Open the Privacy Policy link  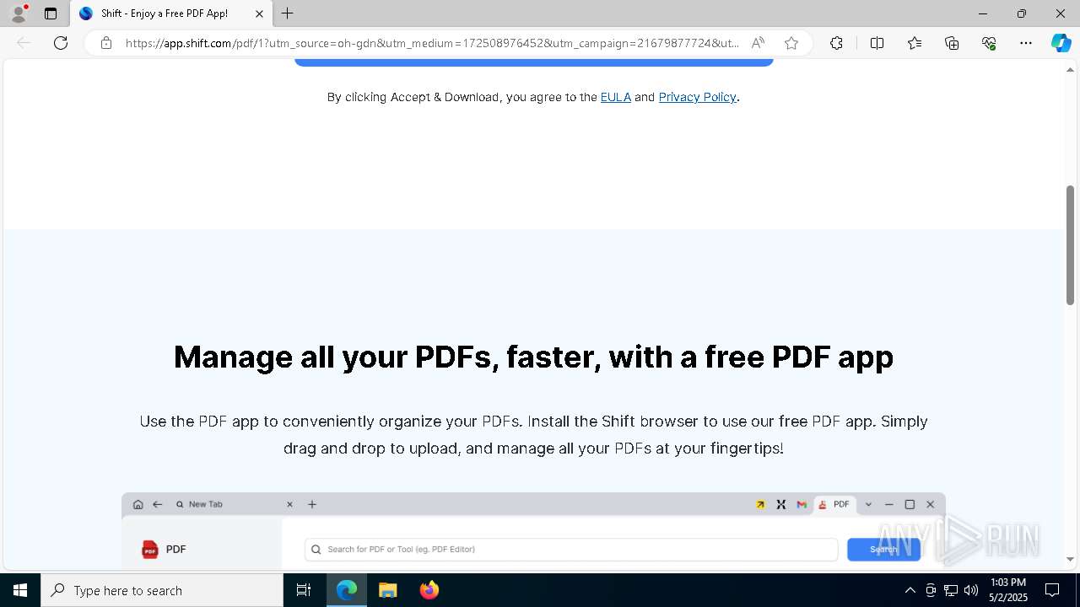697,97
